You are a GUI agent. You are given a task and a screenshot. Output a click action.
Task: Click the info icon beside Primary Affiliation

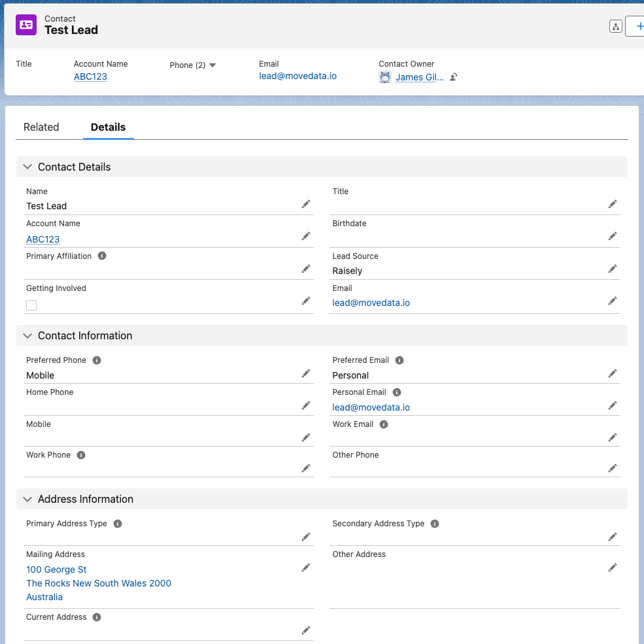102,256
